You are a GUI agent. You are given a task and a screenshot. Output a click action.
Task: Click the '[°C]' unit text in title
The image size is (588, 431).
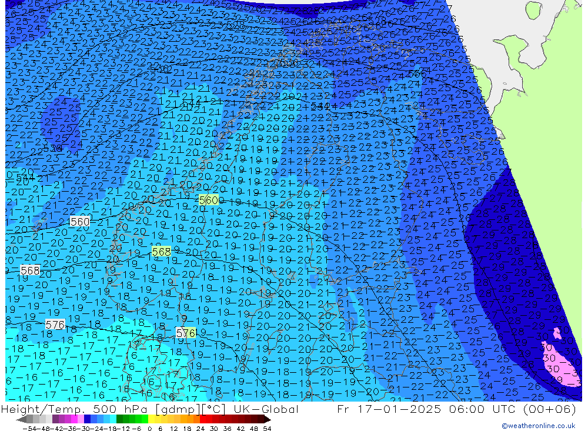pyautogui.click(x=213, y=409)
